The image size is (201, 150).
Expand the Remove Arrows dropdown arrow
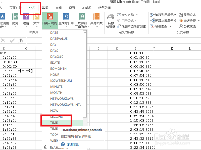[x=171, y=26]
